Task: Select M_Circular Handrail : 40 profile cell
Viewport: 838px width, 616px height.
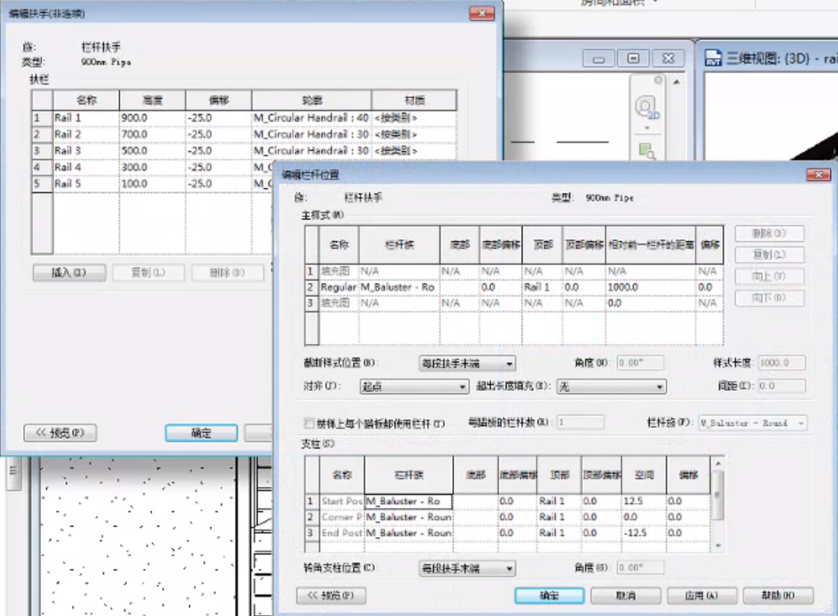Action: pyautogui.click(x=312, y=117)
